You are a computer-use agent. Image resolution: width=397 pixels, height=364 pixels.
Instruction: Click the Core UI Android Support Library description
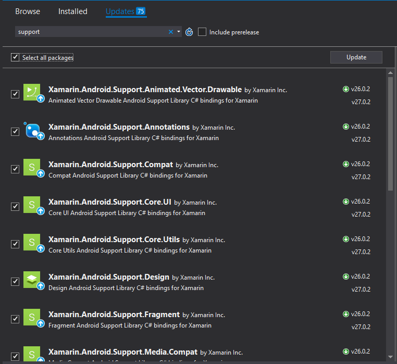[127, 213]
